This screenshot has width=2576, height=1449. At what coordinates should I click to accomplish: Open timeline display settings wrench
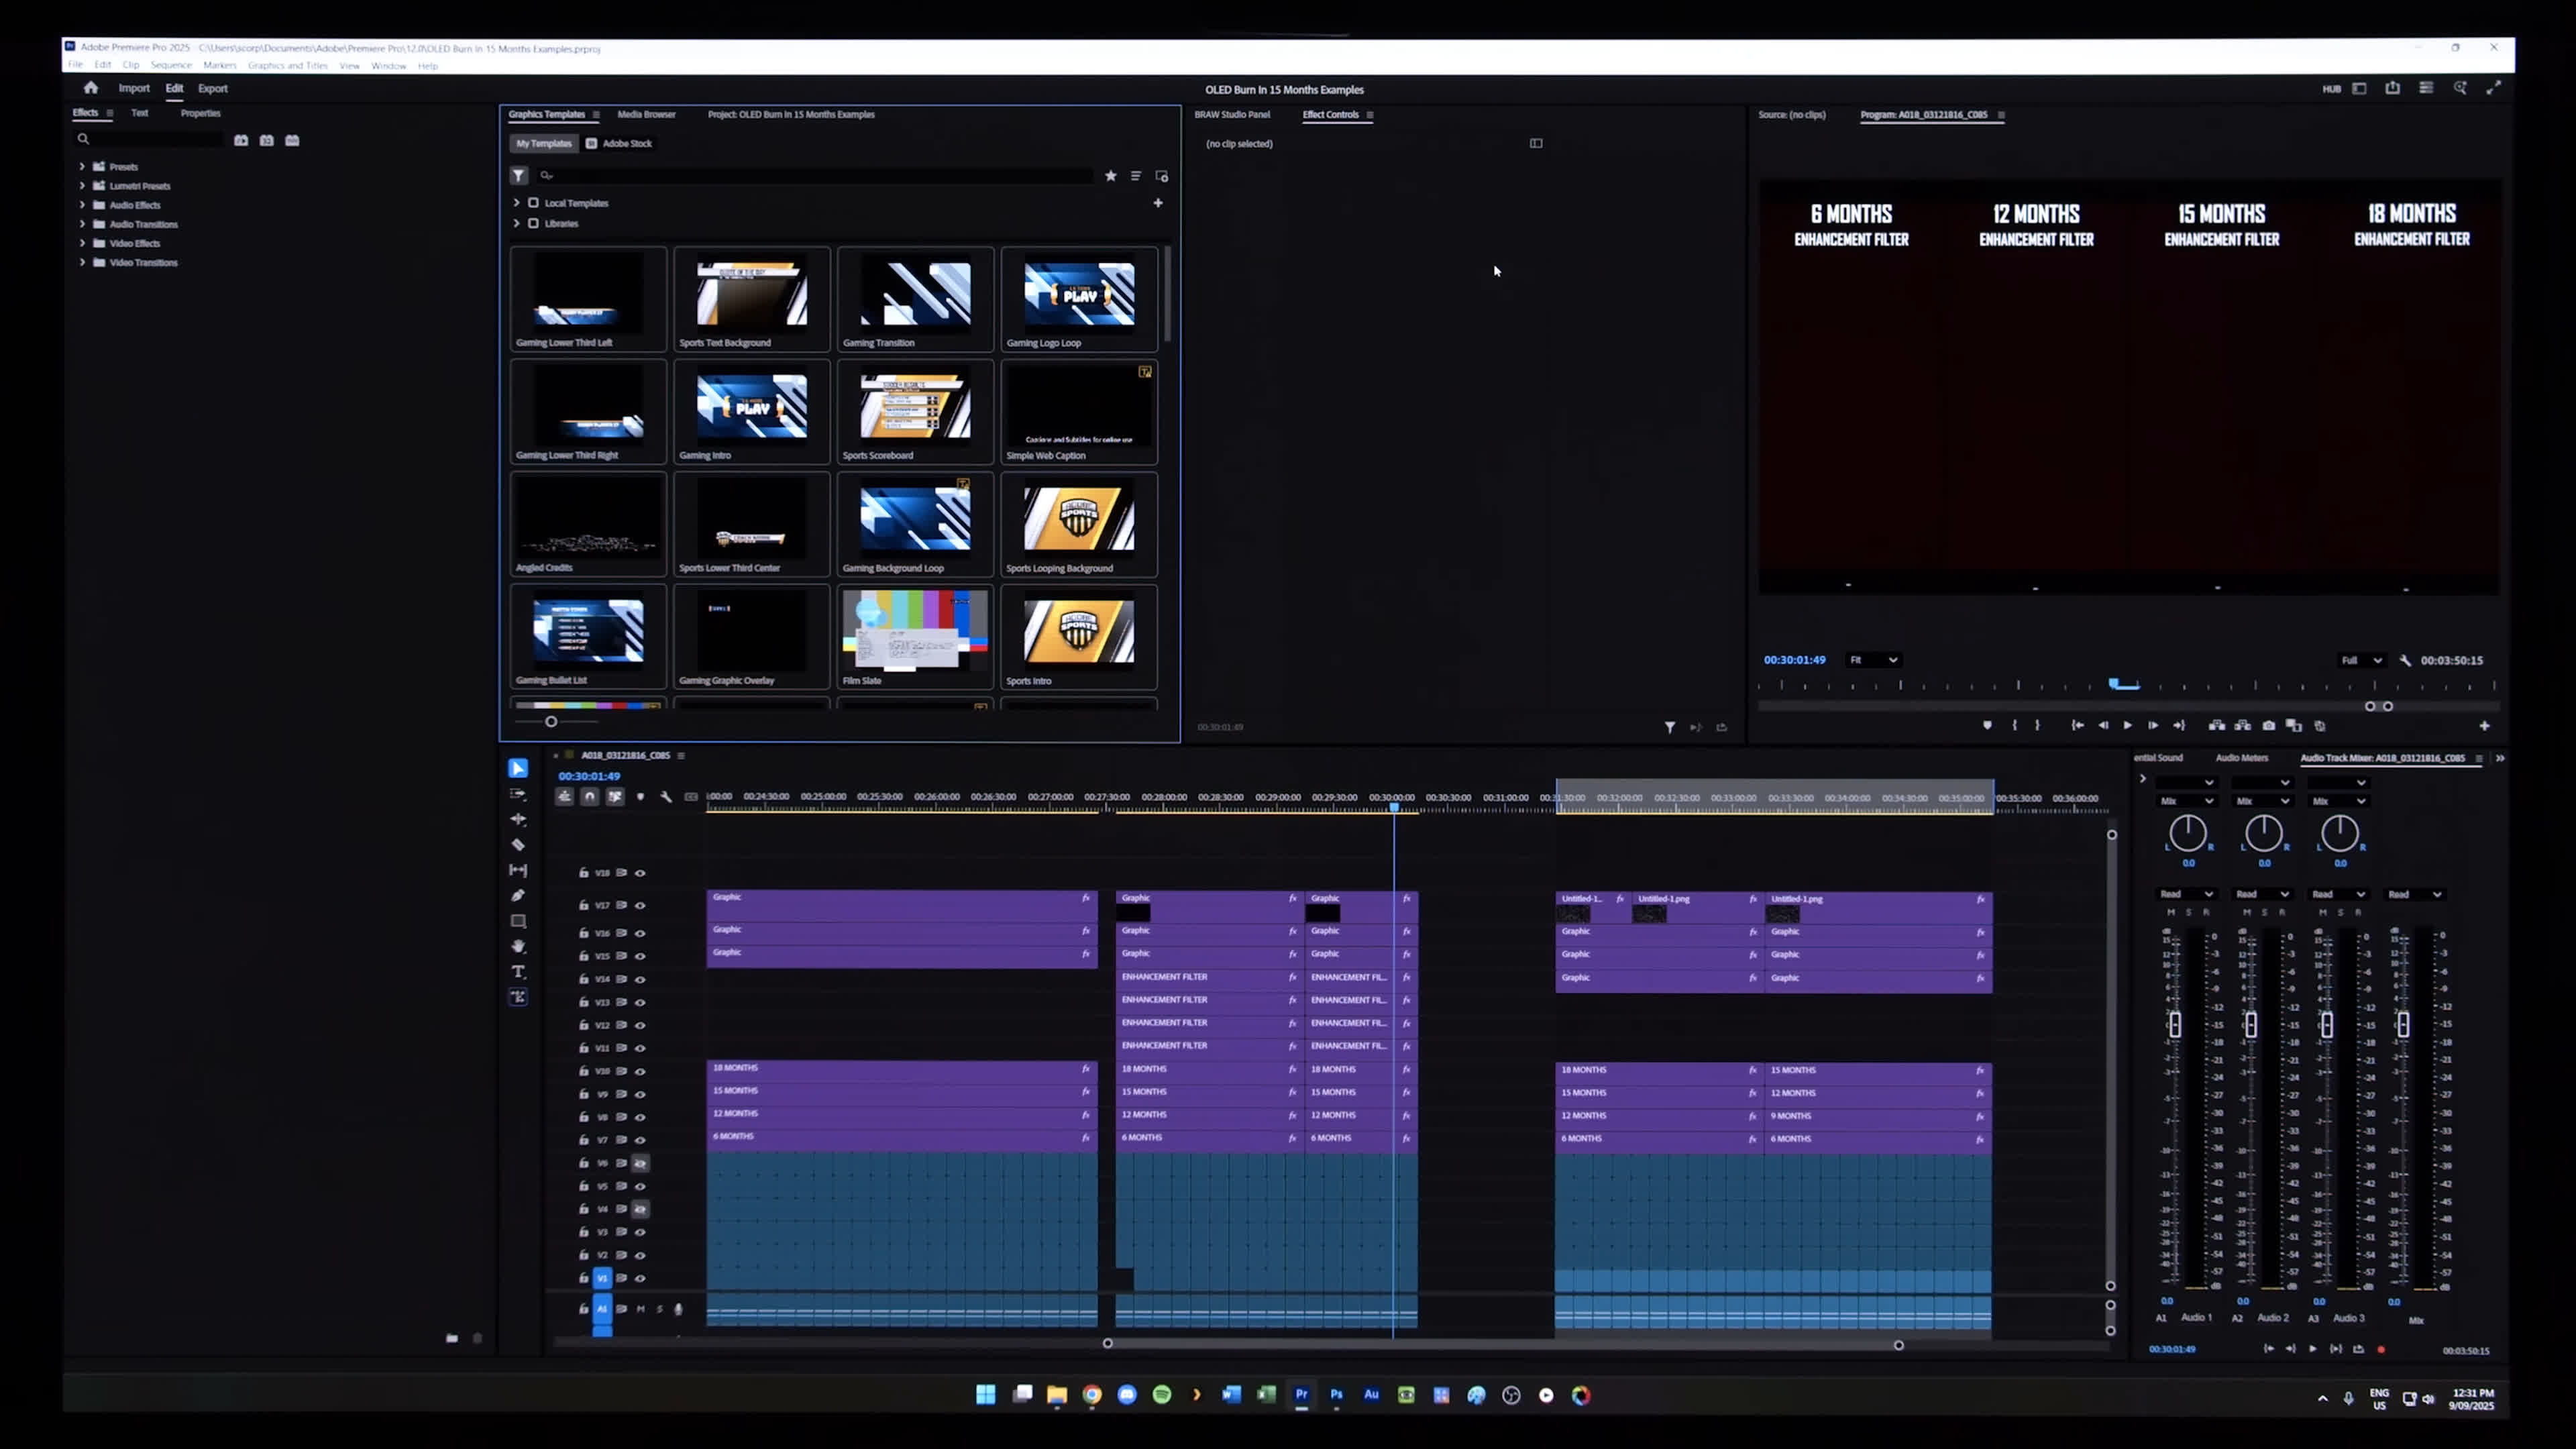(x=666, y=797)
